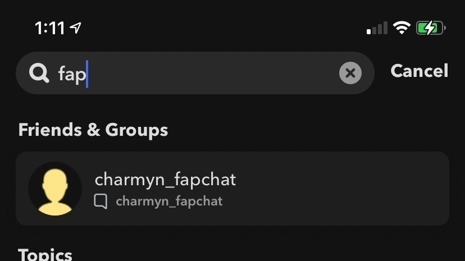Click empty space right of search text
The width and height of the screenshot is (465, 261).
213,73
